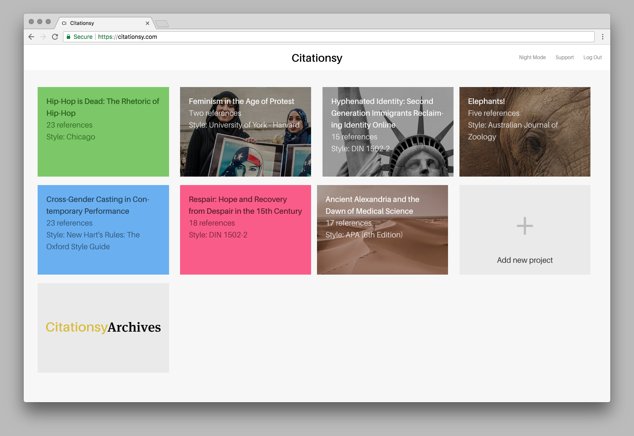634x436 pixels.
Task: Click the browser back arrow
Action: coord(31,37)
